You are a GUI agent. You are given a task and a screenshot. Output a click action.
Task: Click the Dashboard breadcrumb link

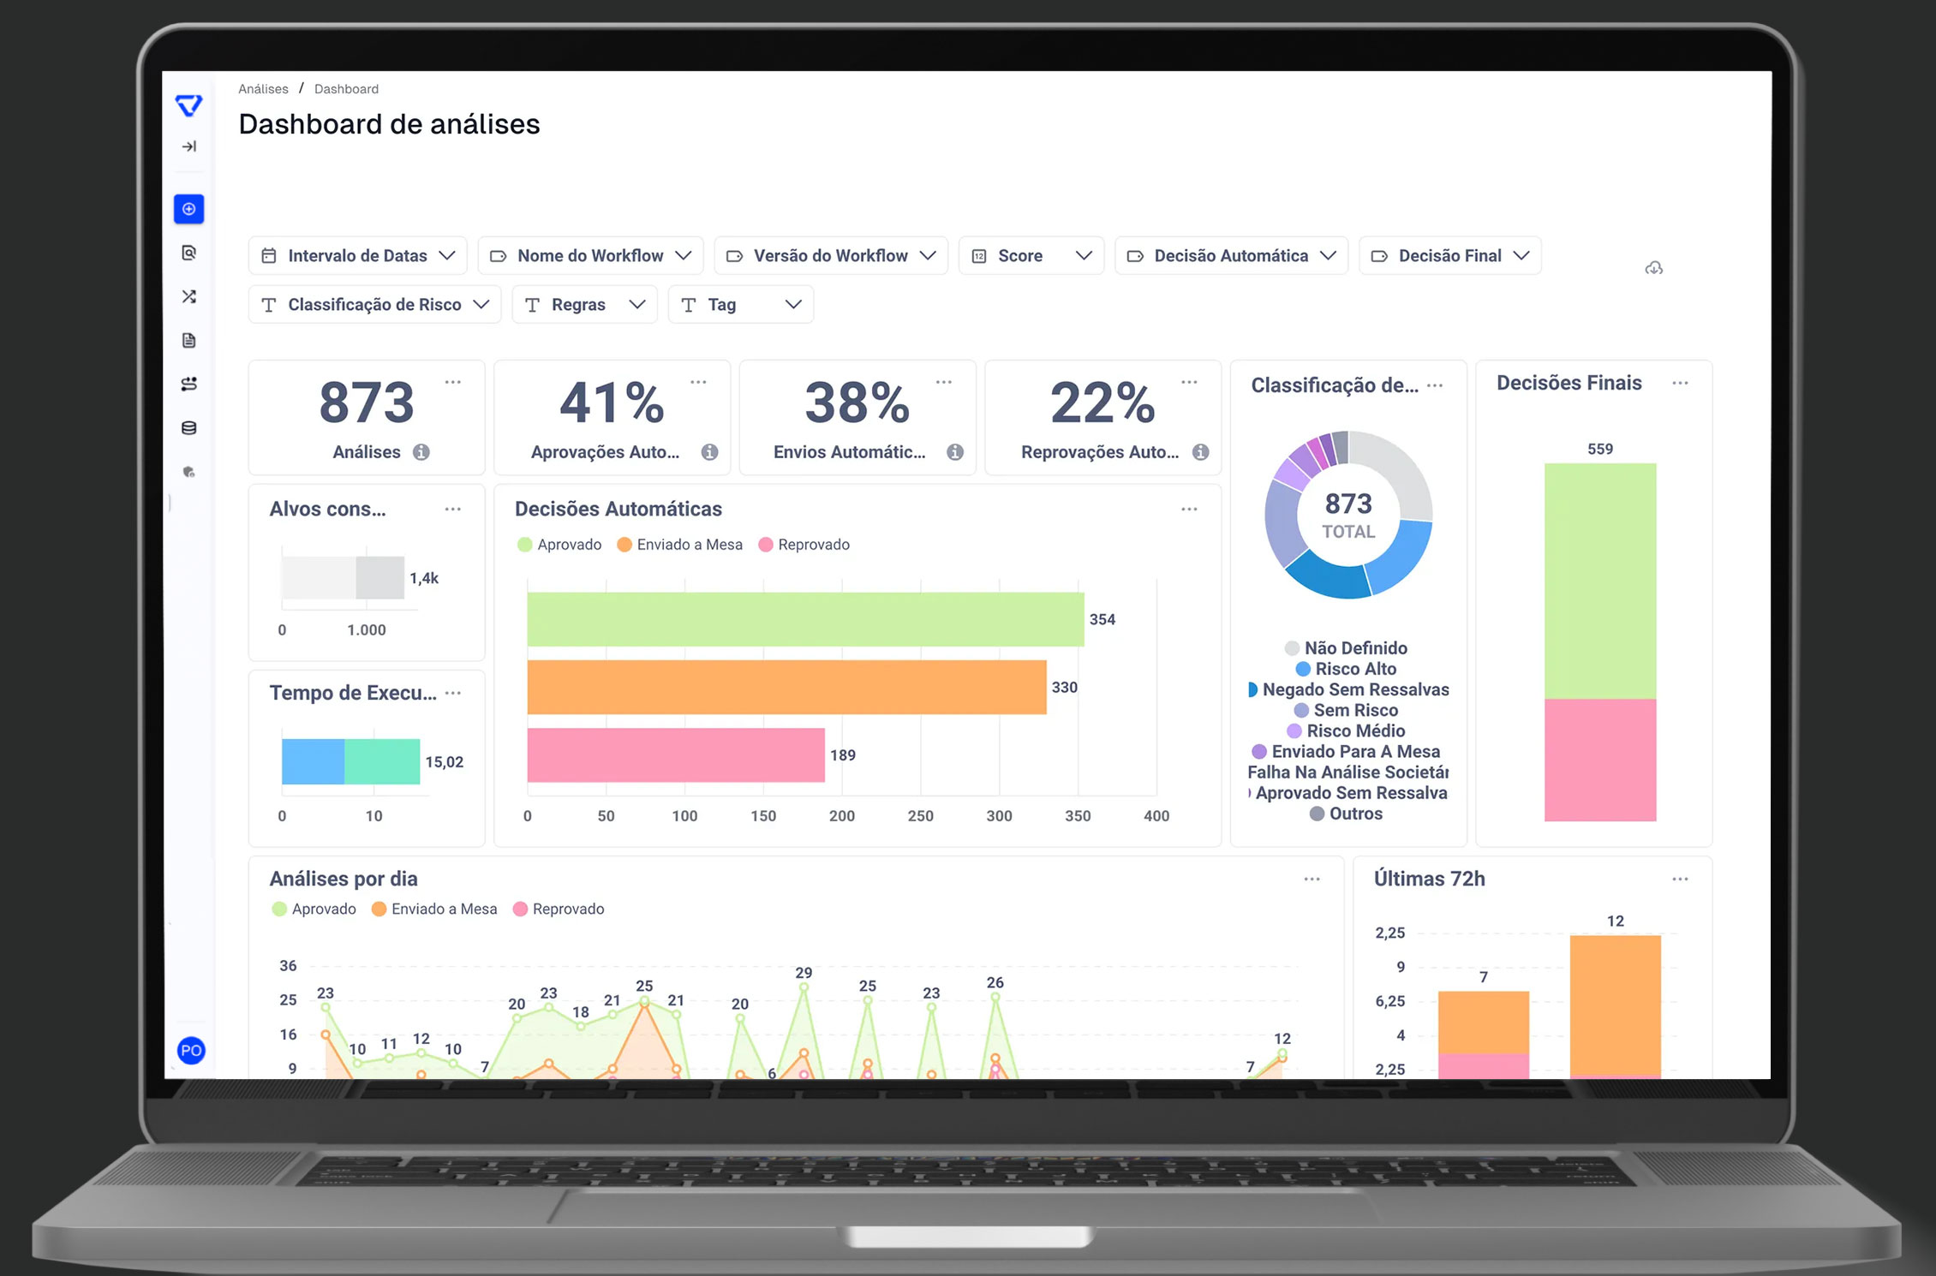(346, 89)
